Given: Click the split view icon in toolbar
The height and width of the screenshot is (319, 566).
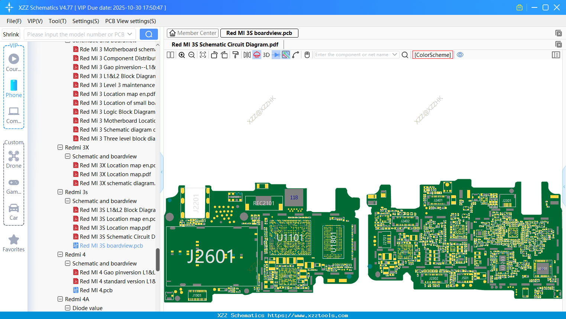Looking at the screenshot, I should click(170, 55).
